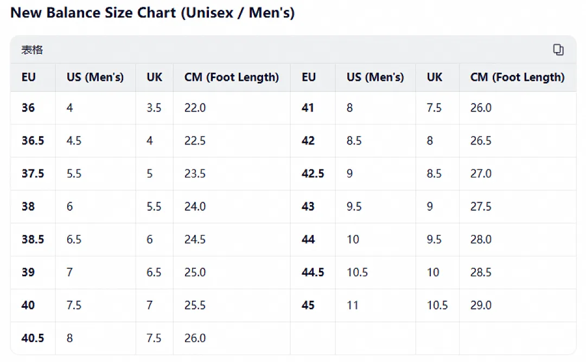Select EU size 42.5 cell
Image resolution: width=586 pixels, height=362 pixels.
coord(313,173)
